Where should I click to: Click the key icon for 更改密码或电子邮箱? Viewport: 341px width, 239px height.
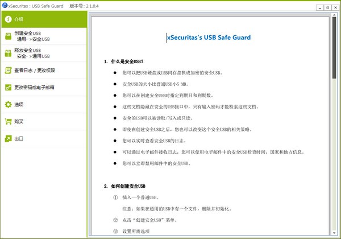point(7,88)
